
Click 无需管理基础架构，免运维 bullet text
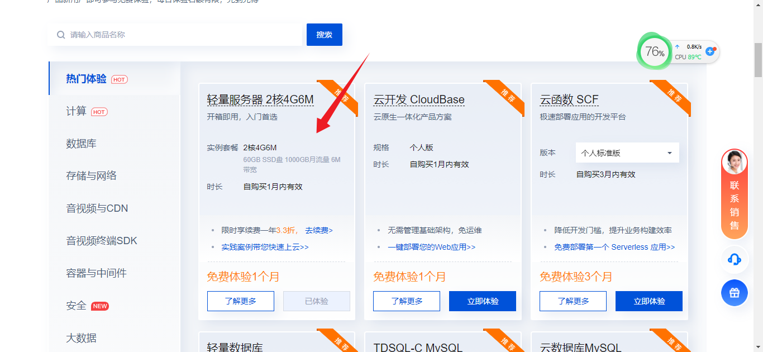coord(435,230)
